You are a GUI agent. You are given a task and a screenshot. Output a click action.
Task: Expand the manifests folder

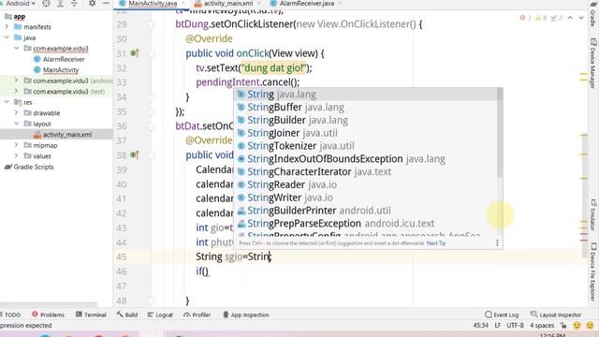point(7,27)
